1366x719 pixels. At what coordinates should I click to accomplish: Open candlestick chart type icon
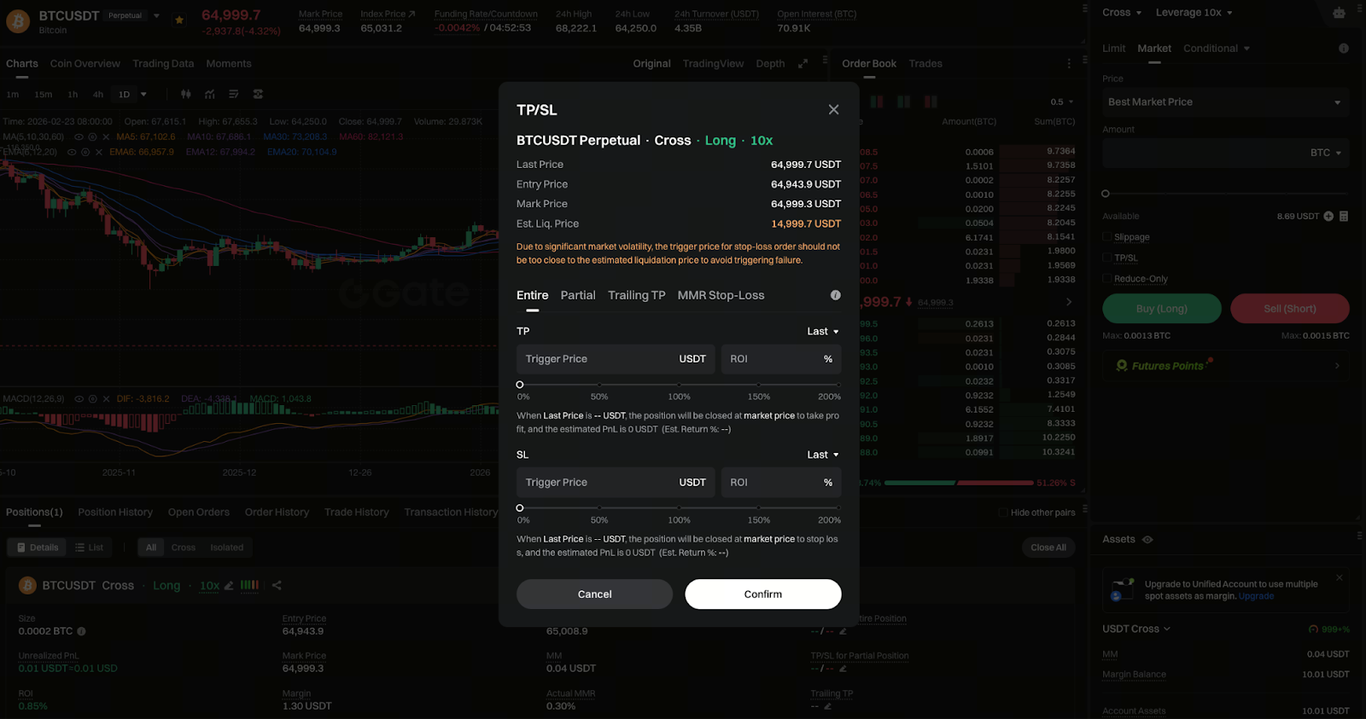click(x=186, y=95)
